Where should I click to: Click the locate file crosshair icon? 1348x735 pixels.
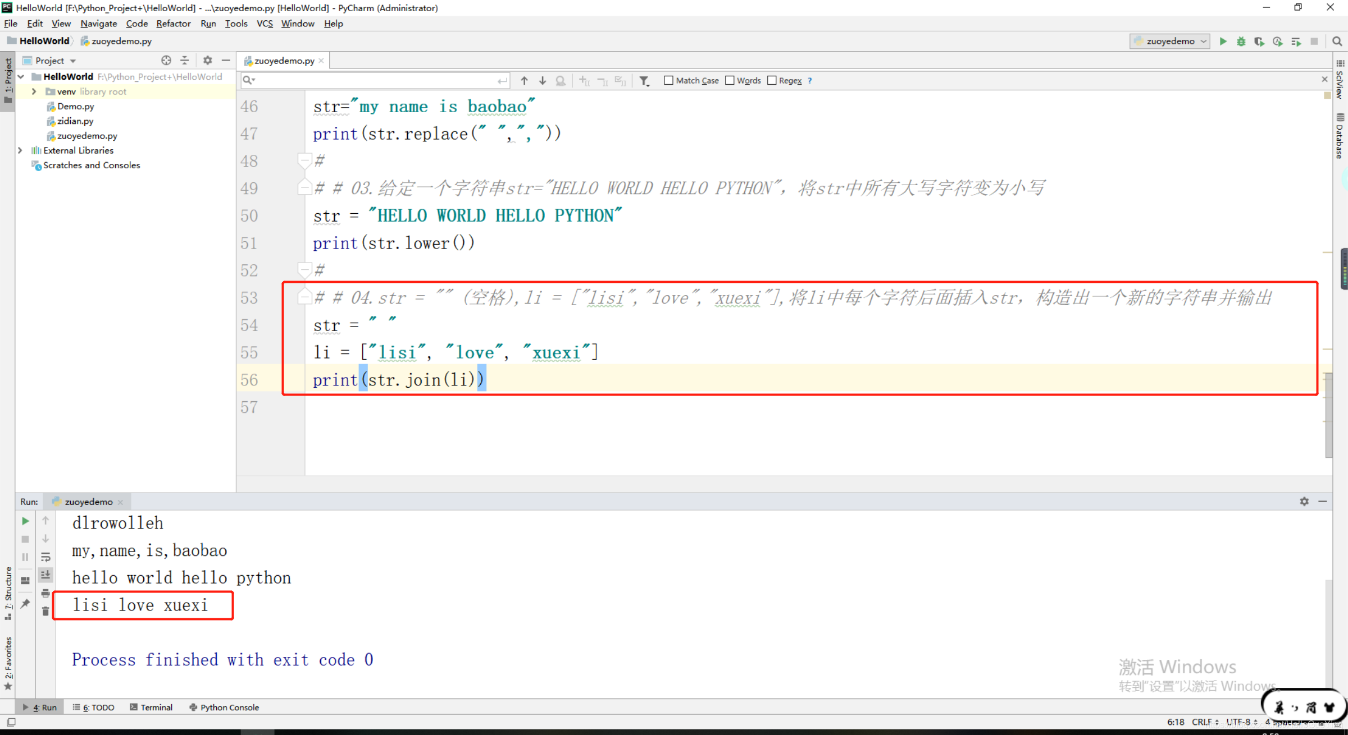(x=166, y=60)
